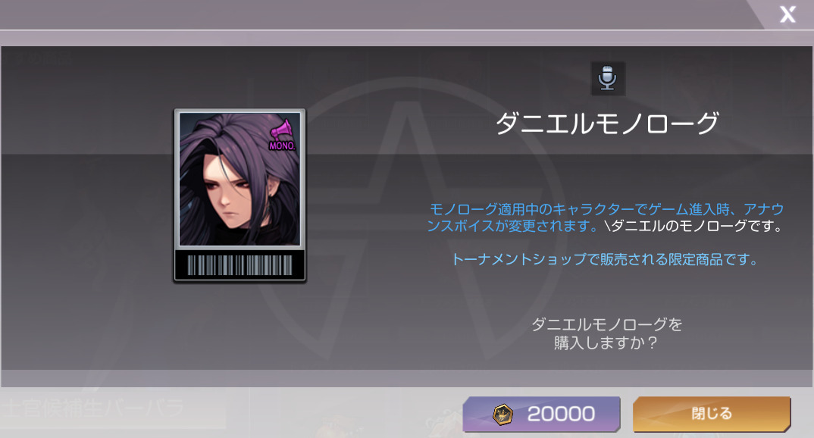Click the ダニエルのモノローグです white text

coord(694,226)
